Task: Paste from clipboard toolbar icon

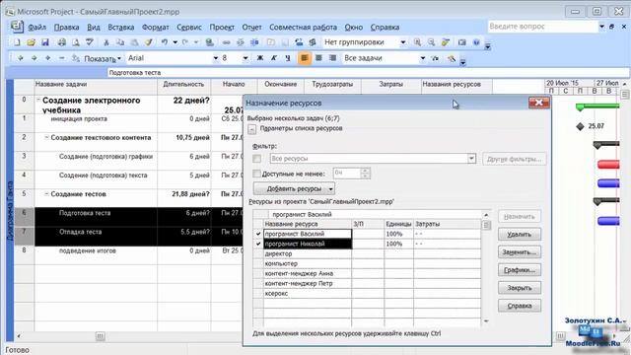Action: 134,42
